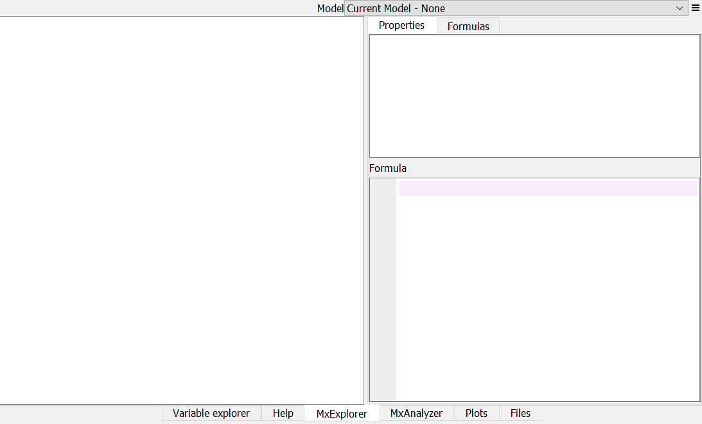Click the splitter between model tree and Properties

click(x=366, y=210)
